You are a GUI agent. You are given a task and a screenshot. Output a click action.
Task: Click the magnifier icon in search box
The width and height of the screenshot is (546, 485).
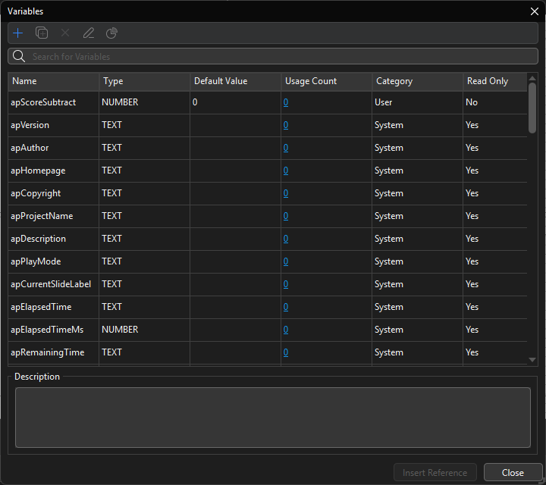[x=19, y=57]
